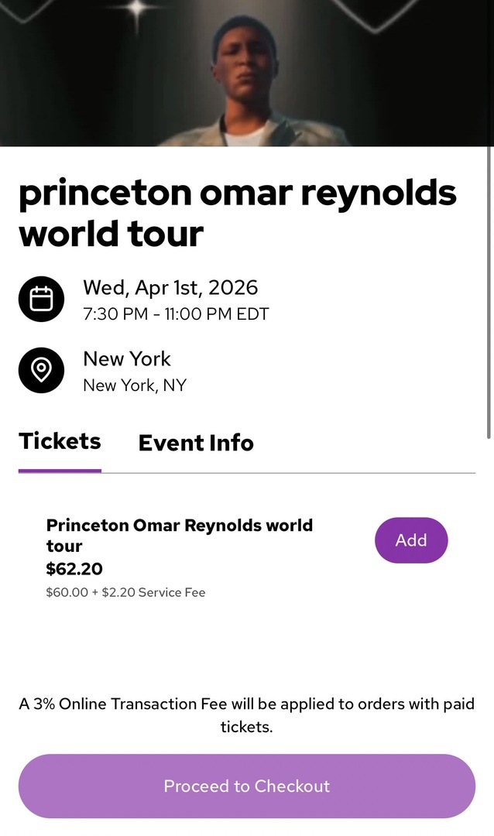Click the 7:30 PM - 11:00 PM time
The width and height of the screenshot is (494, 836).
[176, 314]
